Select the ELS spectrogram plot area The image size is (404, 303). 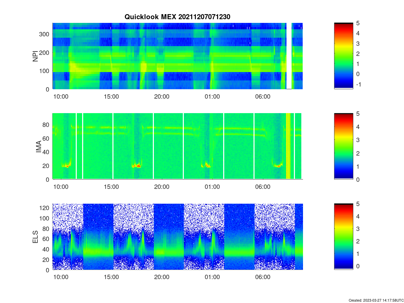[177, 237]
